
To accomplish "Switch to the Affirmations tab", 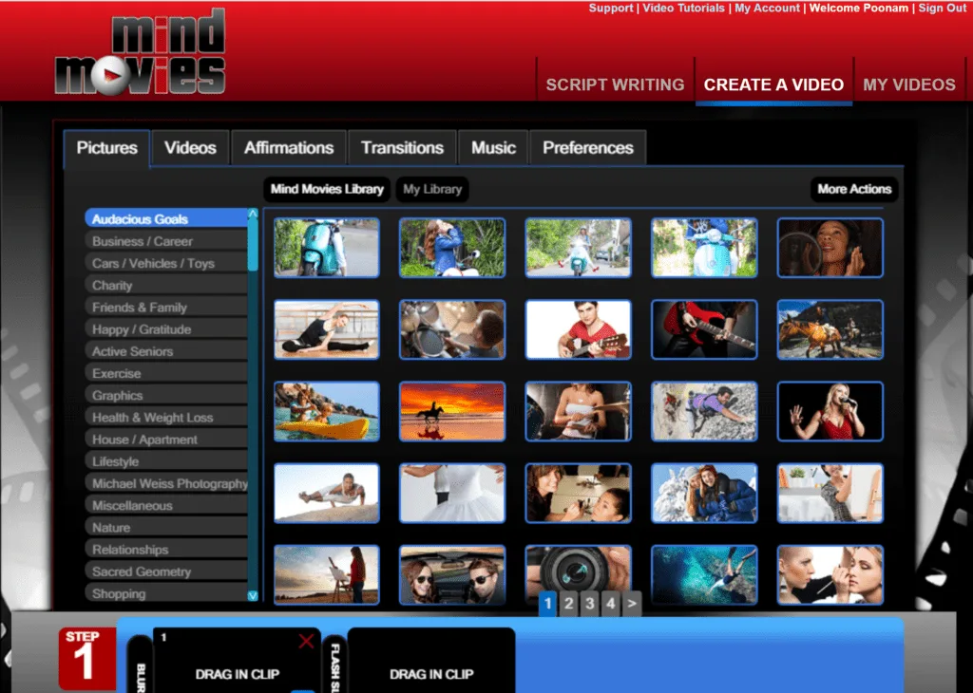I will point(288,147).
